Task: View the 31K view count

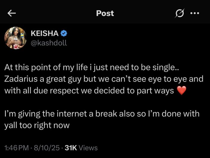Action: [71, 148]
